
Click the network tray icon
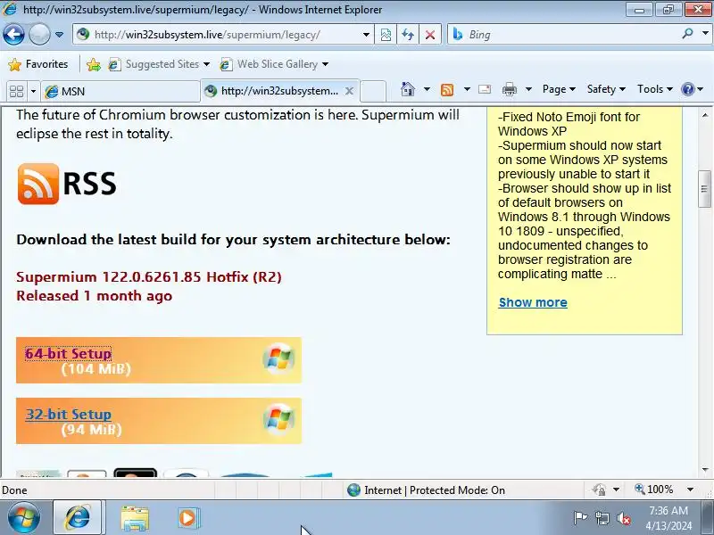tap(602, 518)
